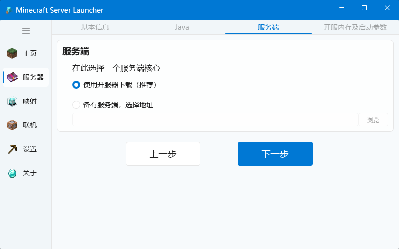The image size is (399, 249).
Task: Click the diamond block 映射 icon
Action: coord(13,101)
